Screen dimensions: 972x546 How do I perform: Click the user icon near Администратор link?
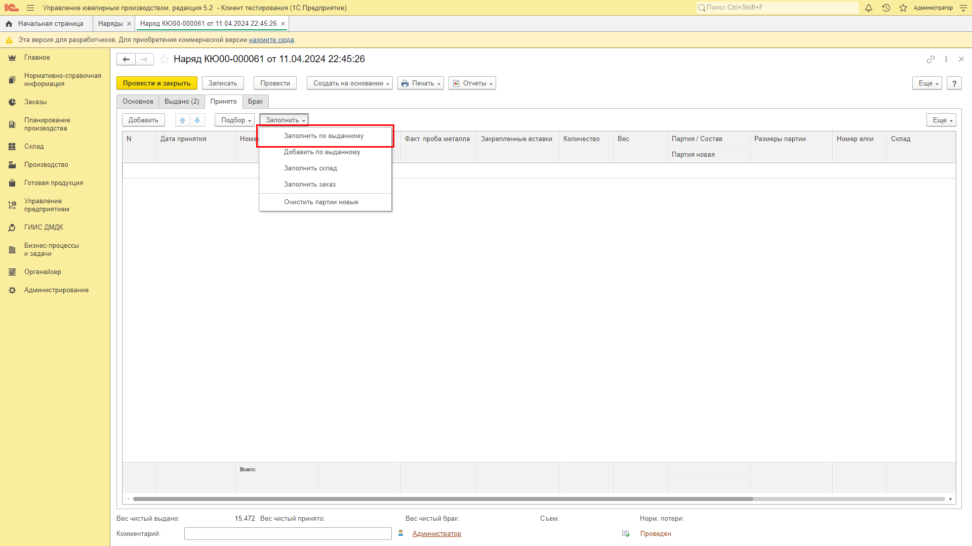click(x=401, y=533)
